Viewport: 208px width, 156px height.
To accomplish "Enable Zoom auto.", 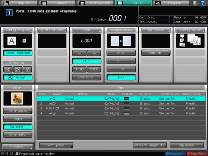I will click(86, 77).
